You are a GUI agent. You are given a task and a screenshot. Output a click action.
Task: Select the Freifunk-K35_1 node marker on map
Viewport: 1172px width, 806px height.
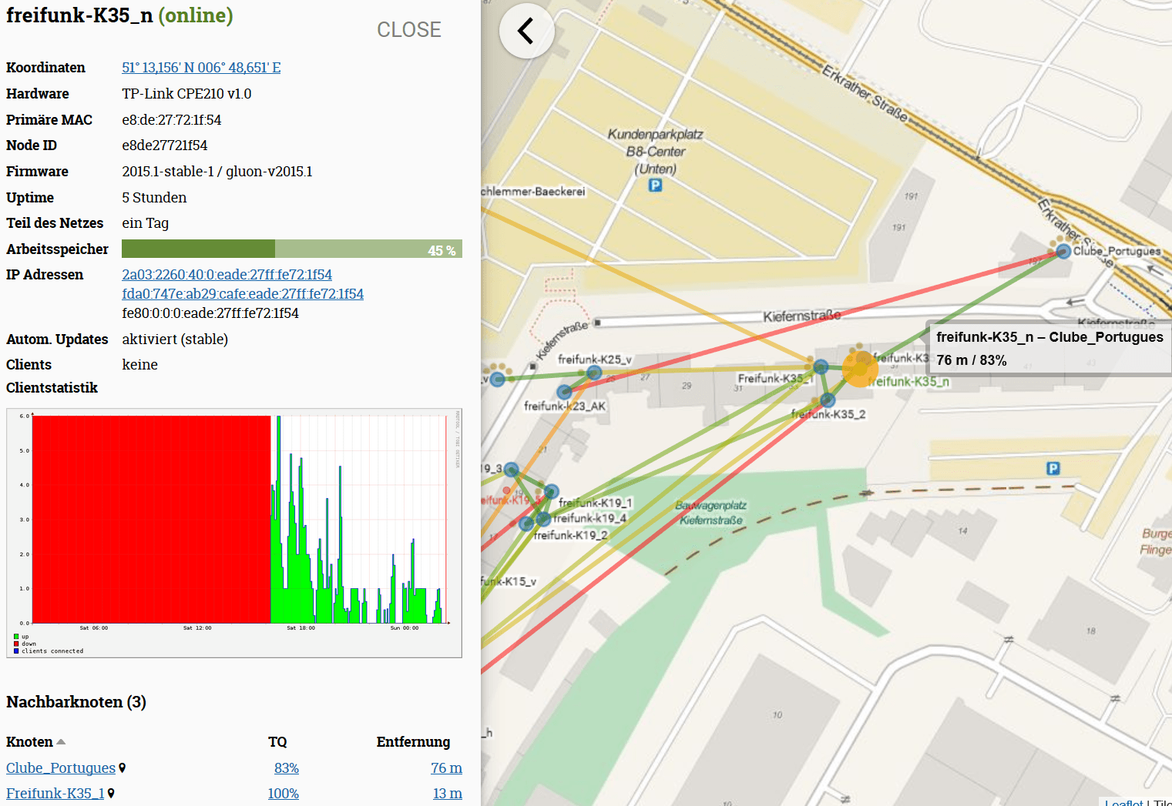coord(821,366)
